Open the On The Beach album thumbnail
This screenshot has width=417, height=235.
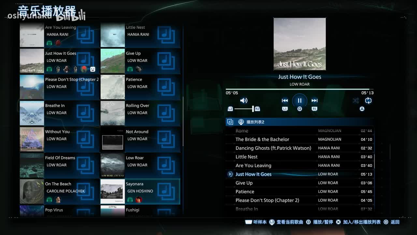click(32, 191)
